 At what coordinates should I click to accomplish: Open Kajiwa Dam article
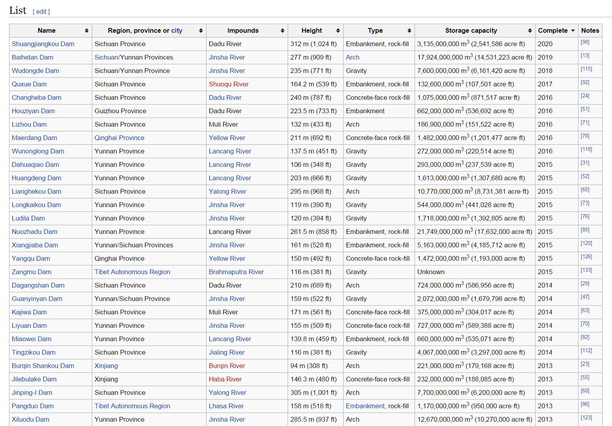(x=29, y=312)
